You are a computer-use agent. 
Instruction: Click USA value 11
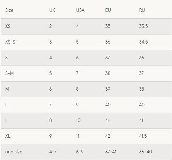78,136
